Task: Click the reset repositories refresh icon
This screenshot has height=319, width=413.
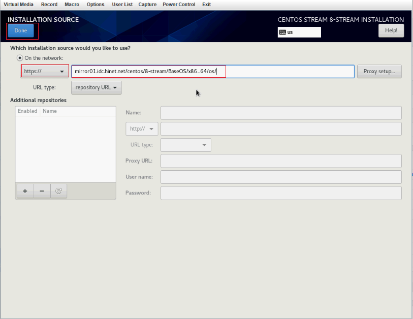Action: pyautogui.click(x=58, y=191)
